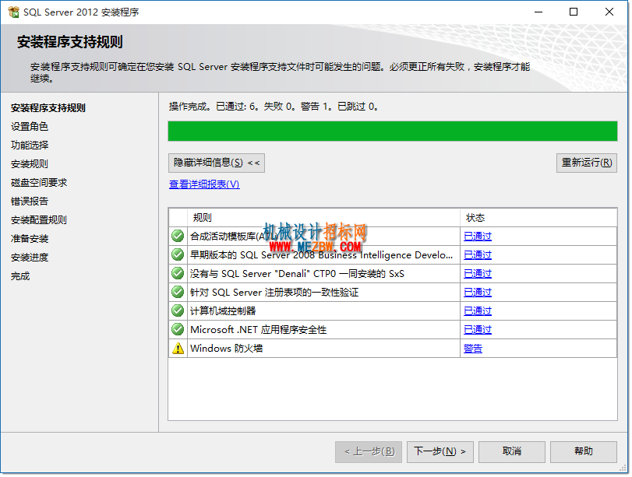Image resolution: width=632 pixels, height=477 pixels.
Task: Select 磁盘空间要求 step in sidebar
Action: tap(39, 182)
